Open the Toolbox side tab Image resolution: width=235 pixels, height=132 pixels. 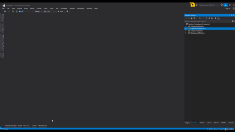3,55
